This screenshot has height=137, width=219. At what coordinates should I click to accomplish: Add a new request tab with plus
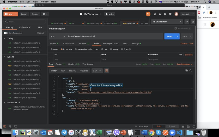click(x=142, y=23)
